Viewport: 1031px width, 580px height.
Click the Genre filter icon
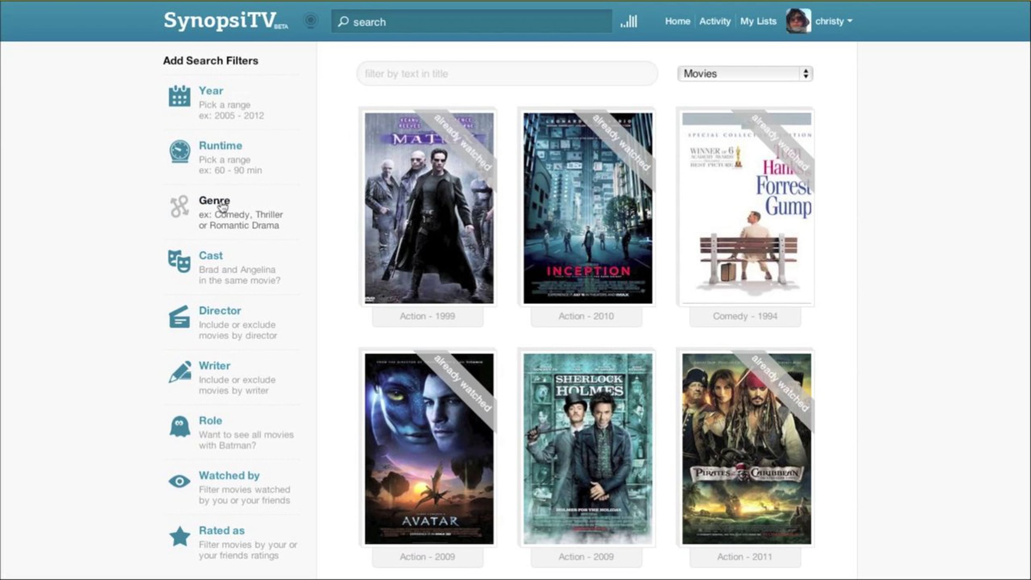point(179,206)
